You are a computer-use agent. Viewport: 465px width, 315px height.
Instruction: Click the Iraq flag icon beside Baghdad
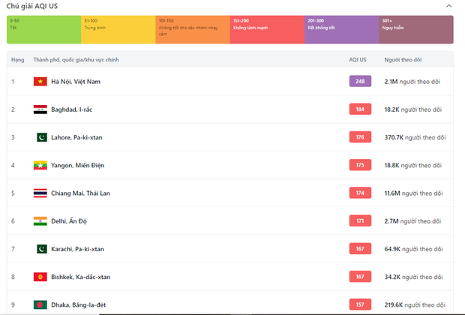tap(40, 109)
